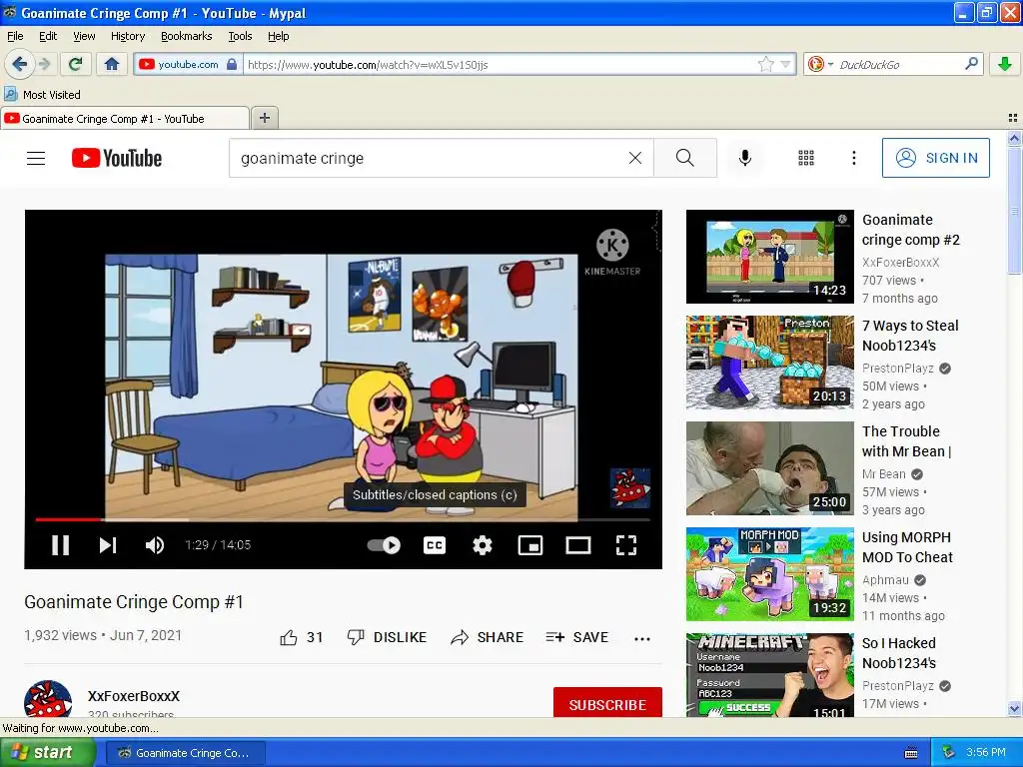Submit the YouTube search with magnifier button

[x=685, y=158]
